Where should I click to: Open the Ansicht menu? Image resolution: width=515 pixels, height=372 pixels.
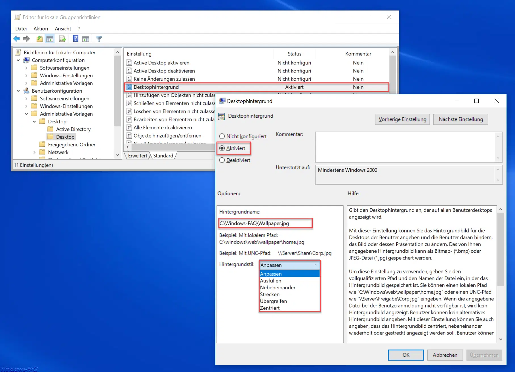[x=63, y=28]
